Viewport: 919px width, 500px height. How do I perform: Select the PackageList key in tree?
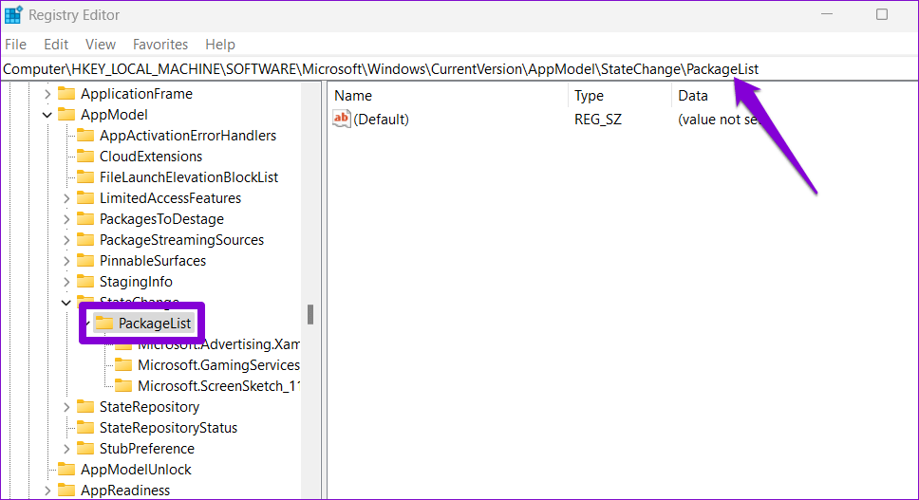[154, 324]
